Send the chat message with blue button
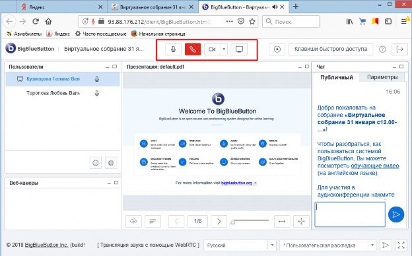Image resolution: width=412 pixels, height=256 pixels. pyautogui.click(x=396, y=214)
